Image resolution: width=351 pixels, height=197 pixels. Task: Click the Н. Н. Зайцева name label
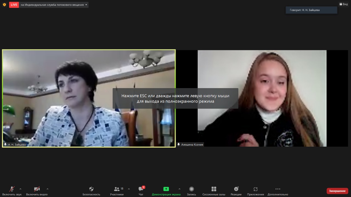(17, 144)
